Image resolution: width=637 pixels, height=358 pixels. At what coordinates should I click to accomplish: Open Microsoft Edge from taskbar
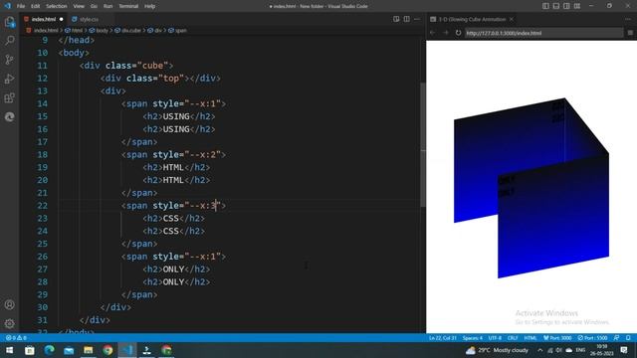click(x=49, y=350)
